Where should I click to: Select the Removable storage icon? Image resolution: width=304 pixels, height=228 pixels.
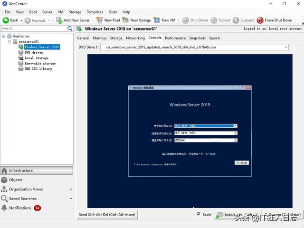(x=21, y=63)
